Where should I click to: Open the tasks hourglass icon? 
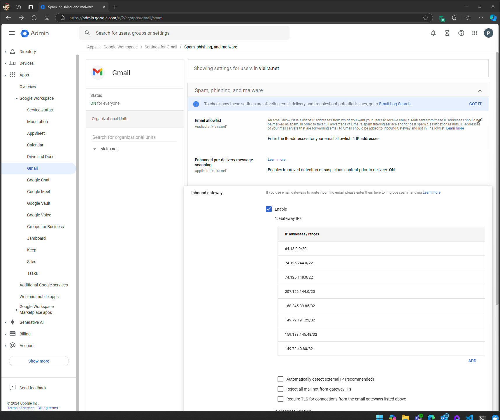[447, 33]
